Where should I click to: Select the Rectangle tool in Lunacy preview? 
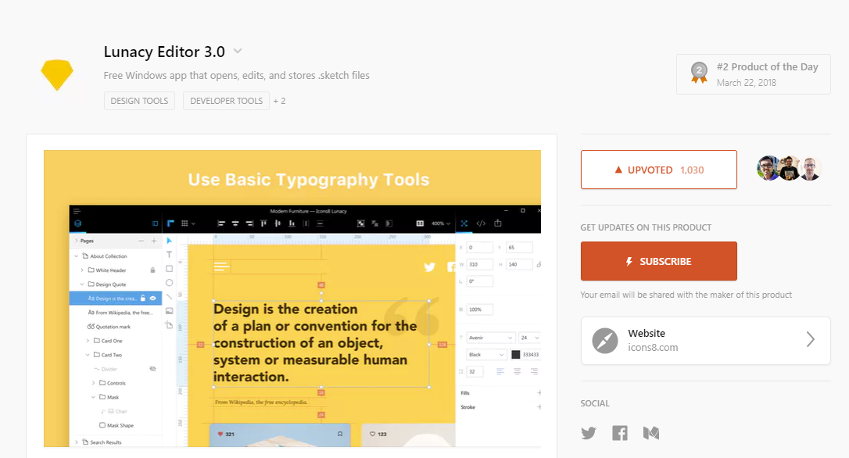coord(169,269)
